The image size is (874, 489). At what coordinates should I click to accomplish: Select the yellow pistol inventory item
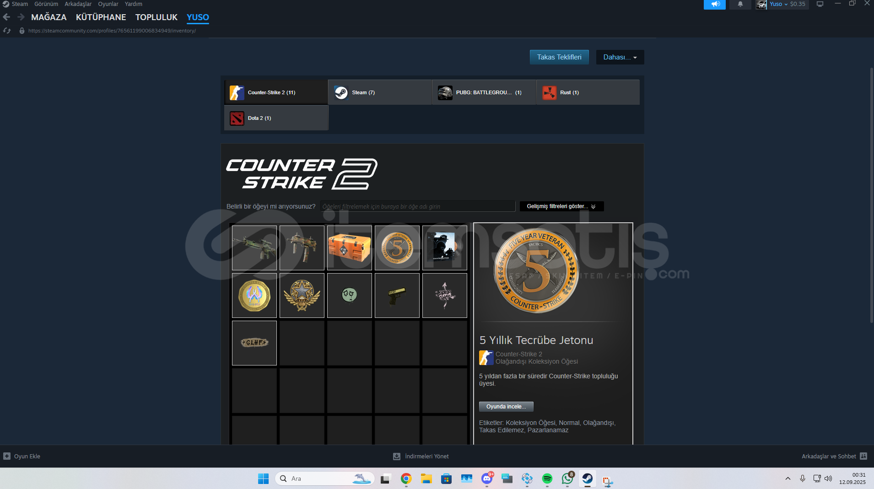pos(397,296)
